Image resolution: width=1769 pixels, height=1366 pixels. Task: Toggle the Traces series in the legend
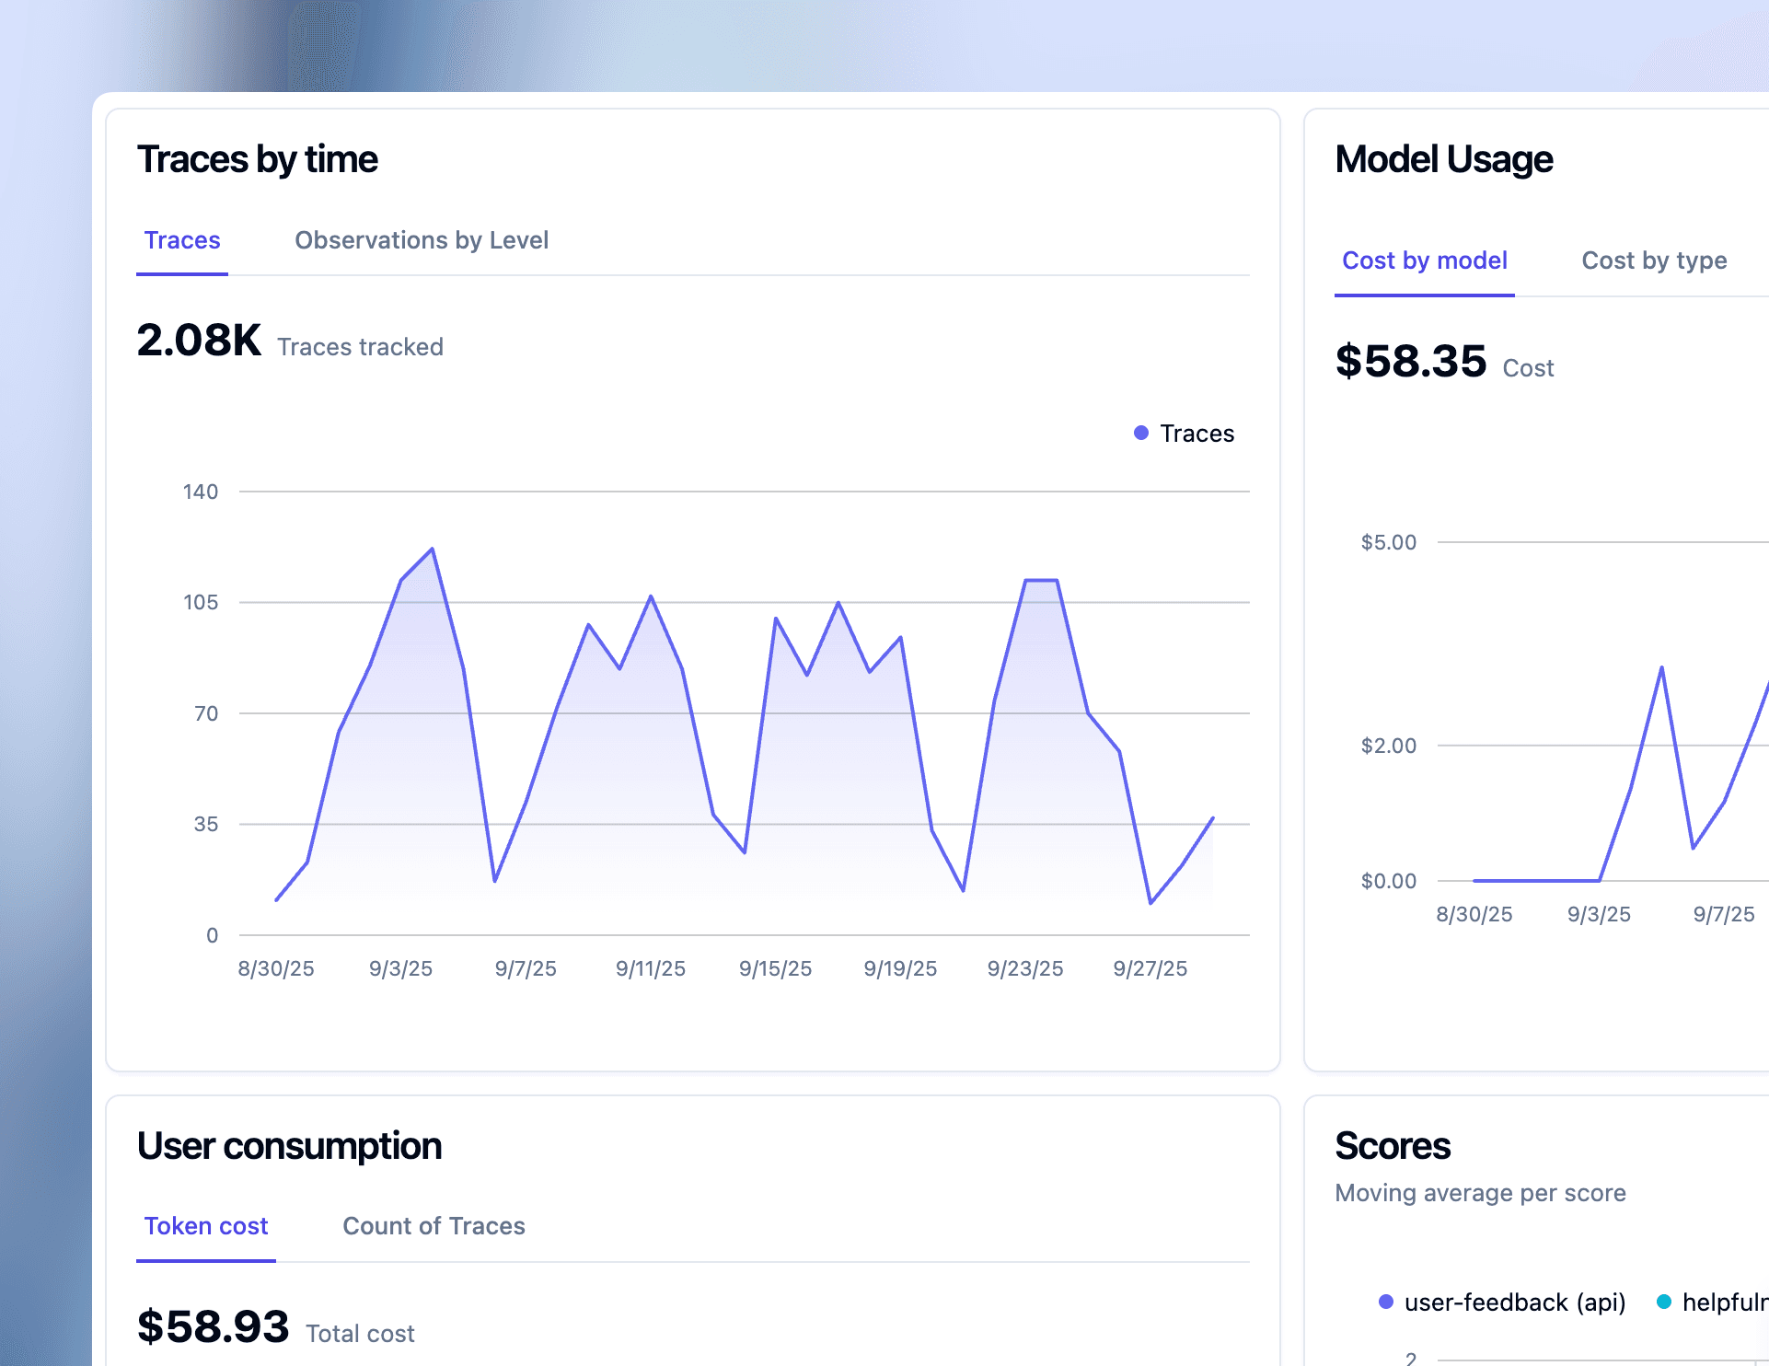click(1197, 433)
